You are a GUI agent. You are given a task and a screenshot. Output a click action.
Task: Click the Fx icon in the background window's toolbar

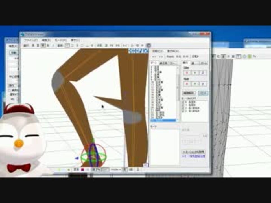(x=254, y=56)
